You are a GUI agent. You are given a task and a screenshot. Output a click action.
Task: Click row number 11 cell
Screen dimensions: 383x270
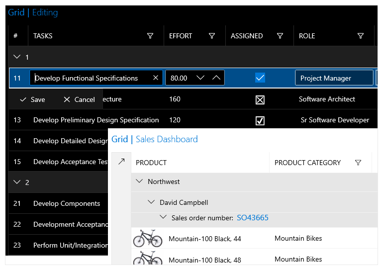point(17,78)
